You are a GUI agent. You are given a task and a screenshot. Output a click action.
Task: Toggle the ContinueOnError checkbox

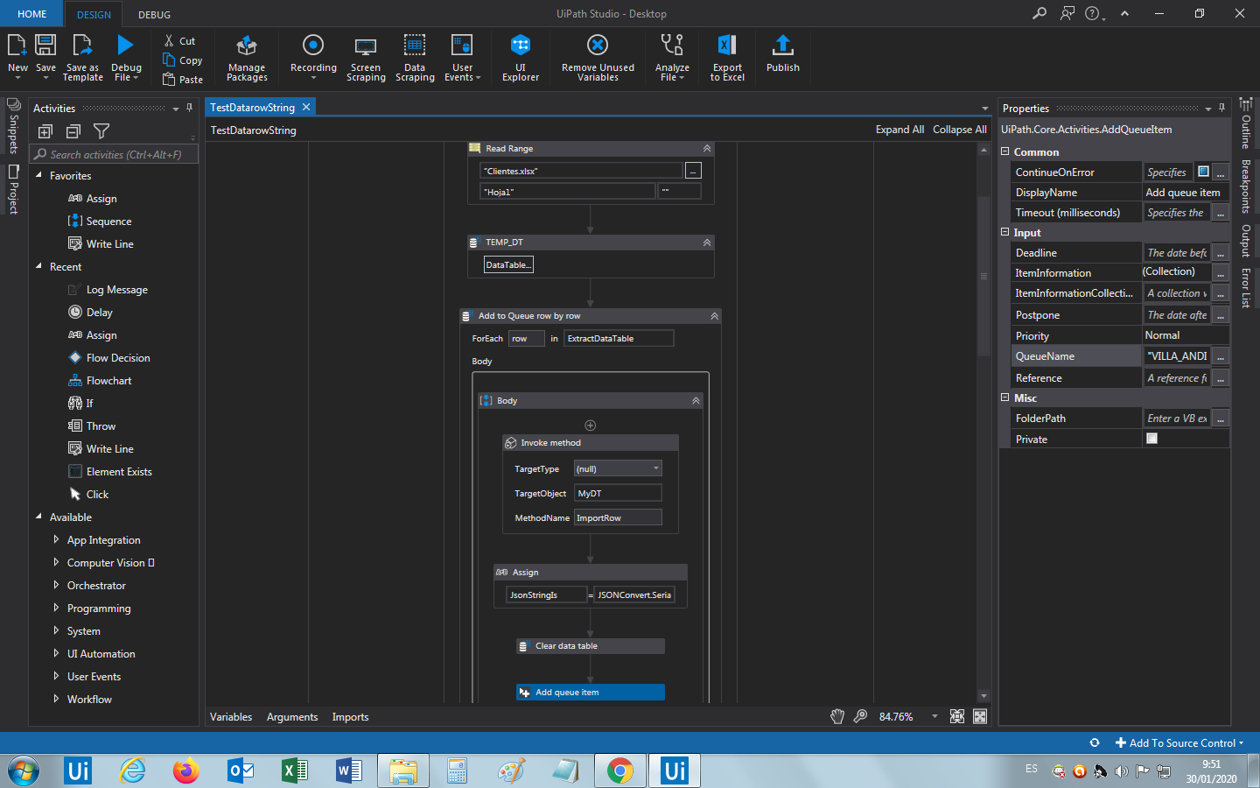(x=1203, y=172)
